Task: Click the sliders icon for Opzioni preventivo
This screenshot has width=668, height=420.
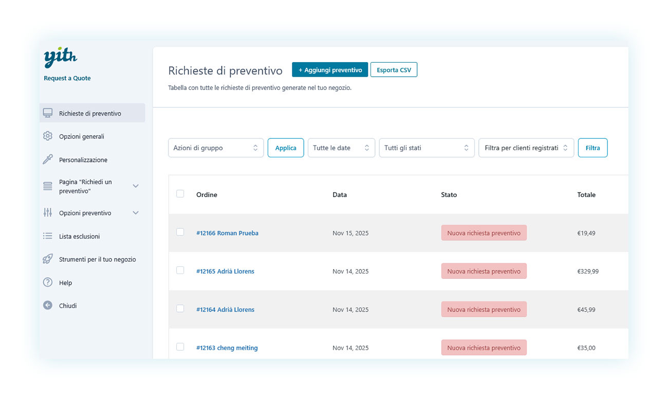Action: coord(48,213)
